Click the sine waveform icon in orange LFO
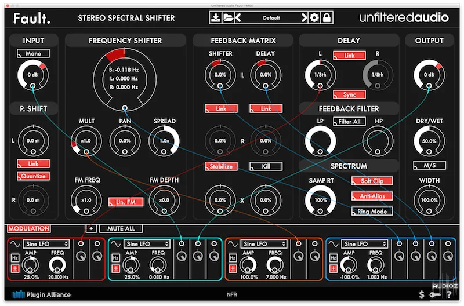Screen dimensions: 464x306 [x=233, y=244]
